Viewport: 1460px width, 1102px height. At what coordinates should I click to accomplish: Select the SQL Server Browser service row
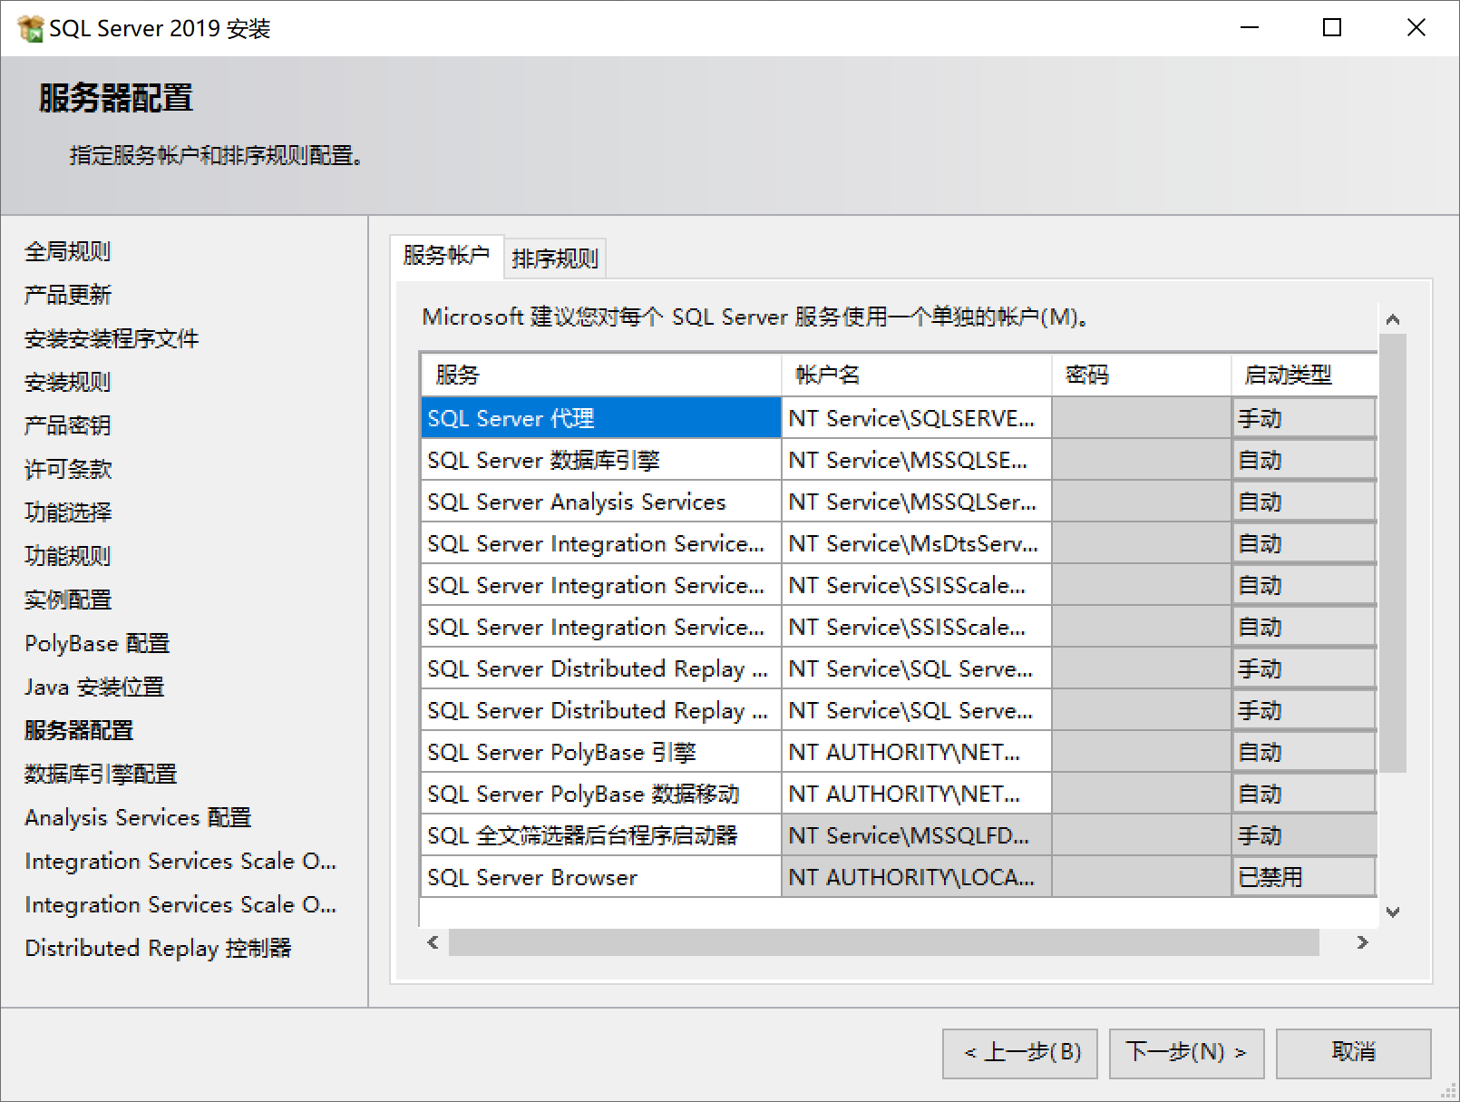click(600, 877)
